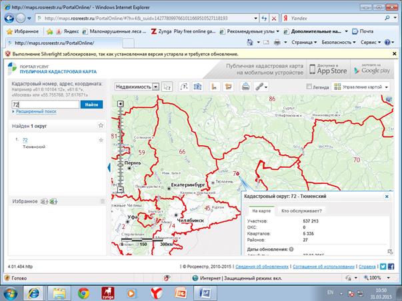Open Избранное favorites star button
This screenshot has height=301, width=402.
pyautogui.click(x=23, y=31)
